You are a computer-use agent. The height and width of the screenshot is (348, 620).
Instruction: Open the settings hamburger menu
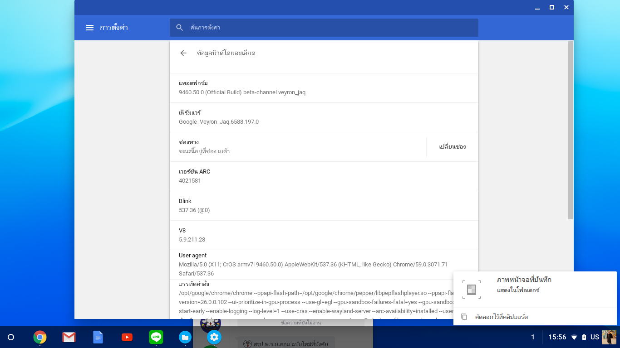click(90, 28)
